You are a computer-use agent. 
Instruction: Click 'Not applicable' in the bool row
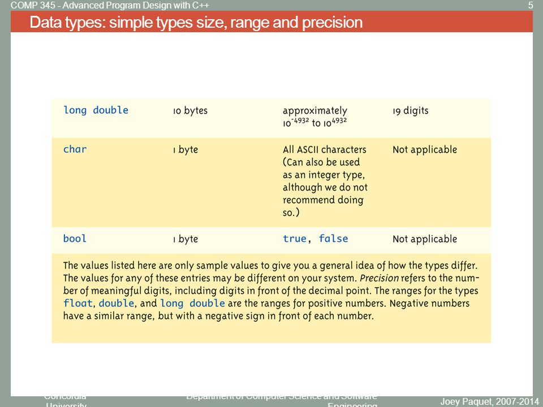click(425, 239)
